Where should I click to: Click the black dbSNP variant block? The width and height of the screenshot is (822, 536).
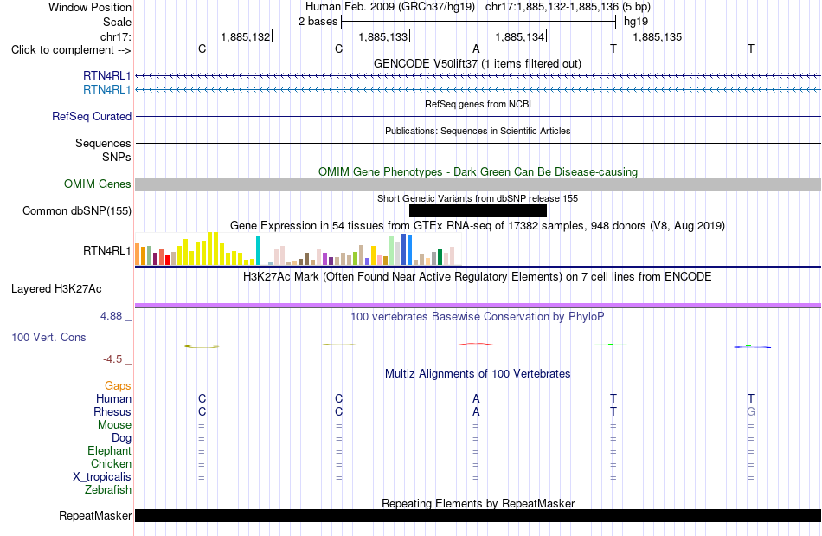click(478, 210)
